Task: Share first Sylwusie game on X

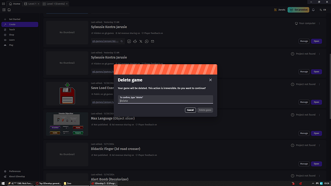Action: coord(141,41)
